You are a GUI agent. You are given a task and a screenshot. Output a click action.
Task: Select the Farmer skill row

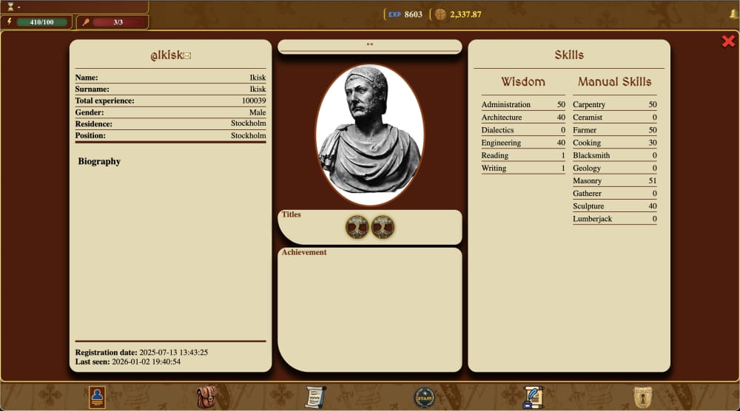[x=614, y=129]
